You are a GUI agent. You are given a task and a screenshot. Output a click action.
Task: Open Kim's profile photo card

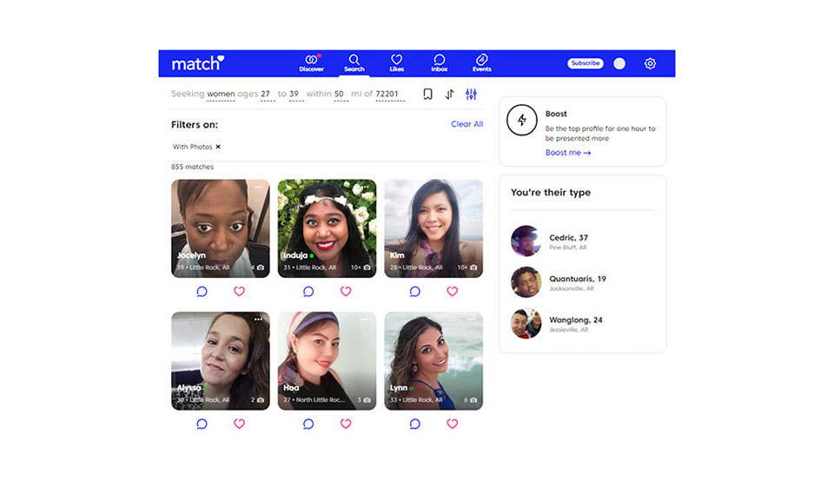click(434, 226)
